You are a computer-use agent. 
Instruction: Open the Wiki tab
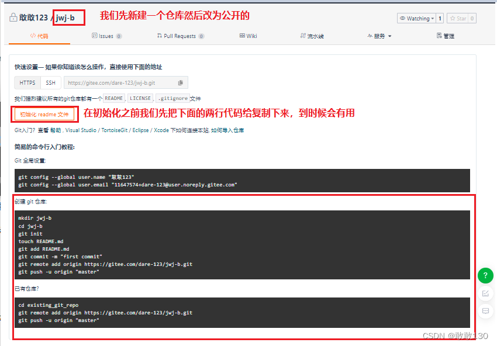coord(248,36)
